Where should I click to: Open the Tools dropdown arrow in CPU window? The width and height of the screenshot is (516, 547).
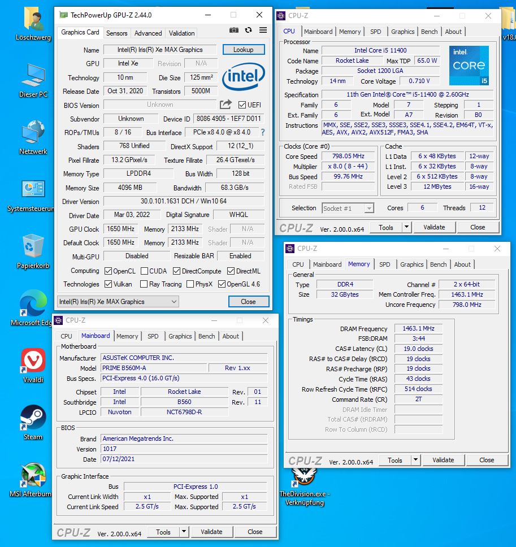[x=406, y=227]
